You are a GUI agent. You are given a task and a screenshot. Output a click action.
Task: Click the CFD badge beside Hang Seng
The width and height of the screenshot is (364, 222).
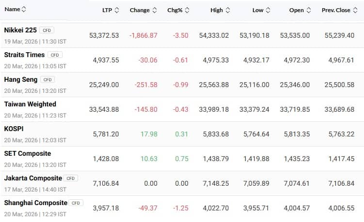[47, 79]
